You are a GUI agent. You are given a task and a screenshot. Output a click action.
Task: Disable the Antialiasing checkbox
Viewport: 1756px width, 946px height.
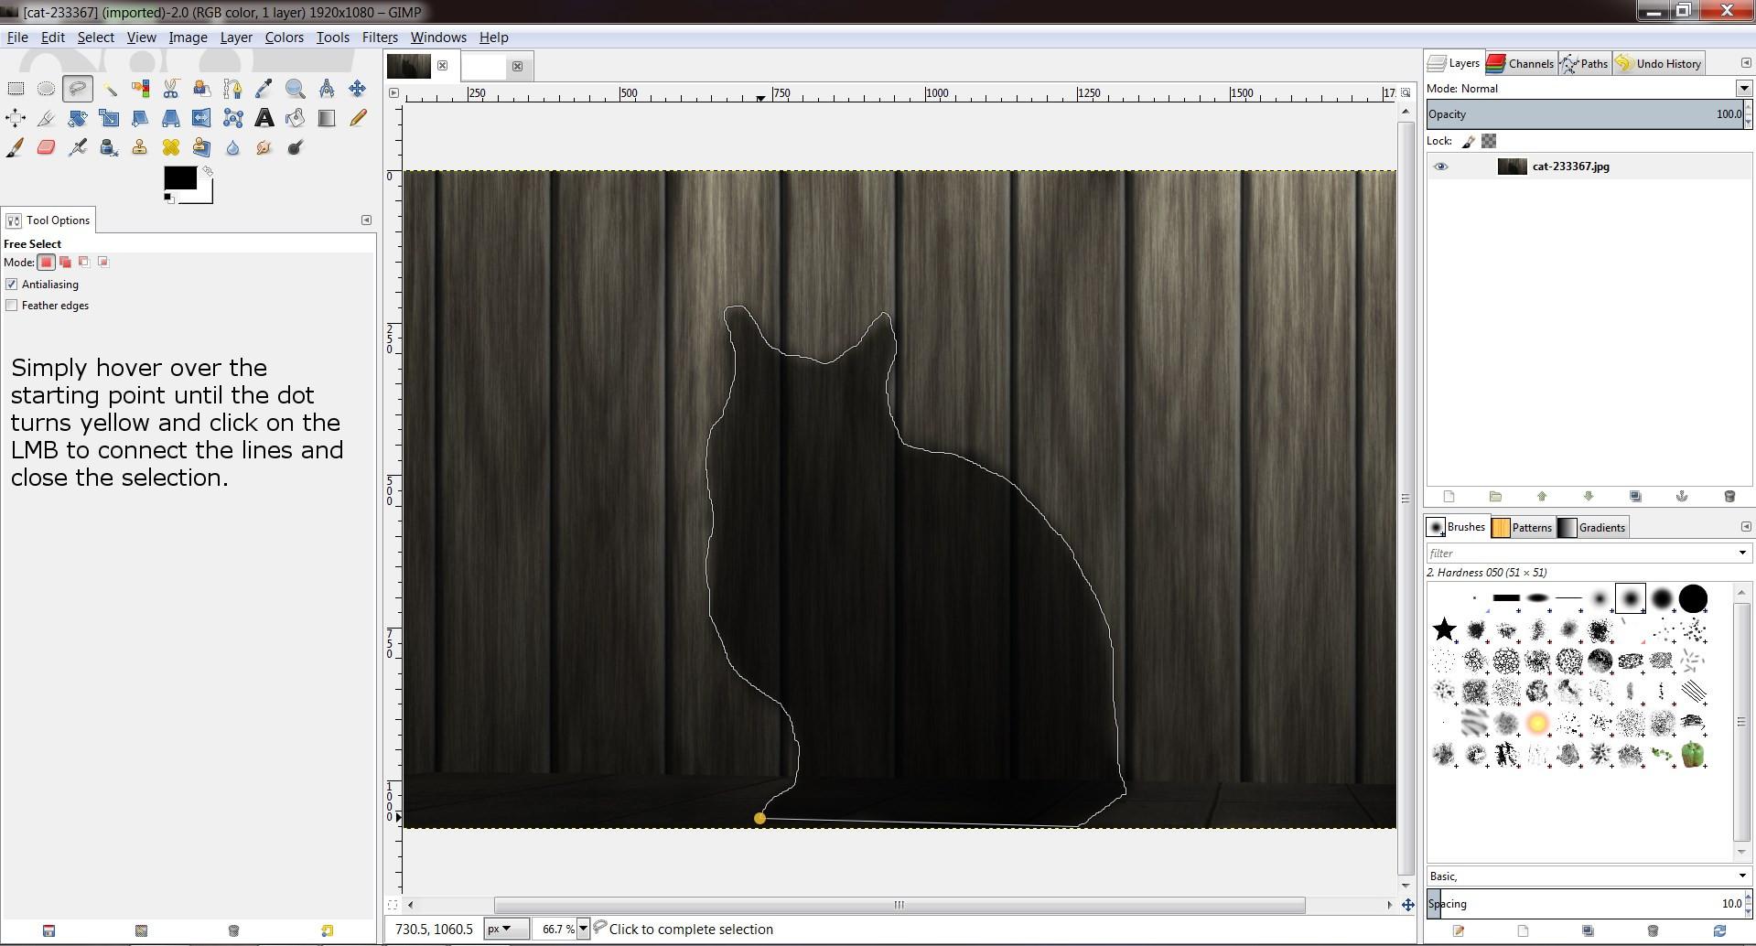coord(12,285)
